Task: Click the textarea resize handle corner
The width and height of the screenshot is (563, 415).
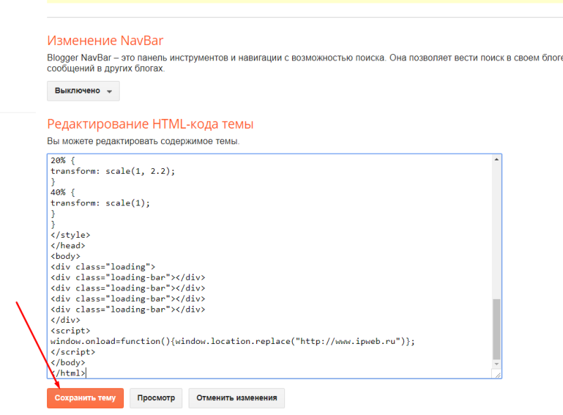Action: tap(498, 375)
